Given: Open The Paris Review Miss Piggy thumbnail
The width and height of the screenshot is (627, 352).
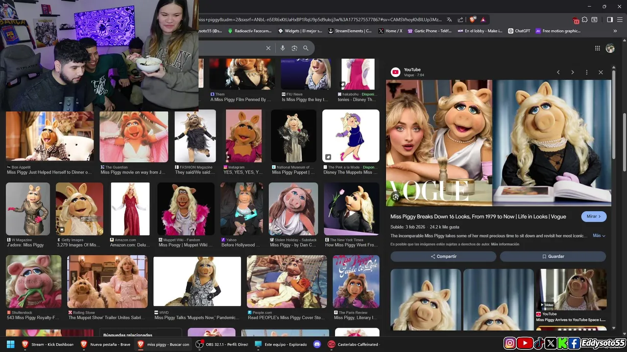Looking at the screenshot, I should point(356,282).
